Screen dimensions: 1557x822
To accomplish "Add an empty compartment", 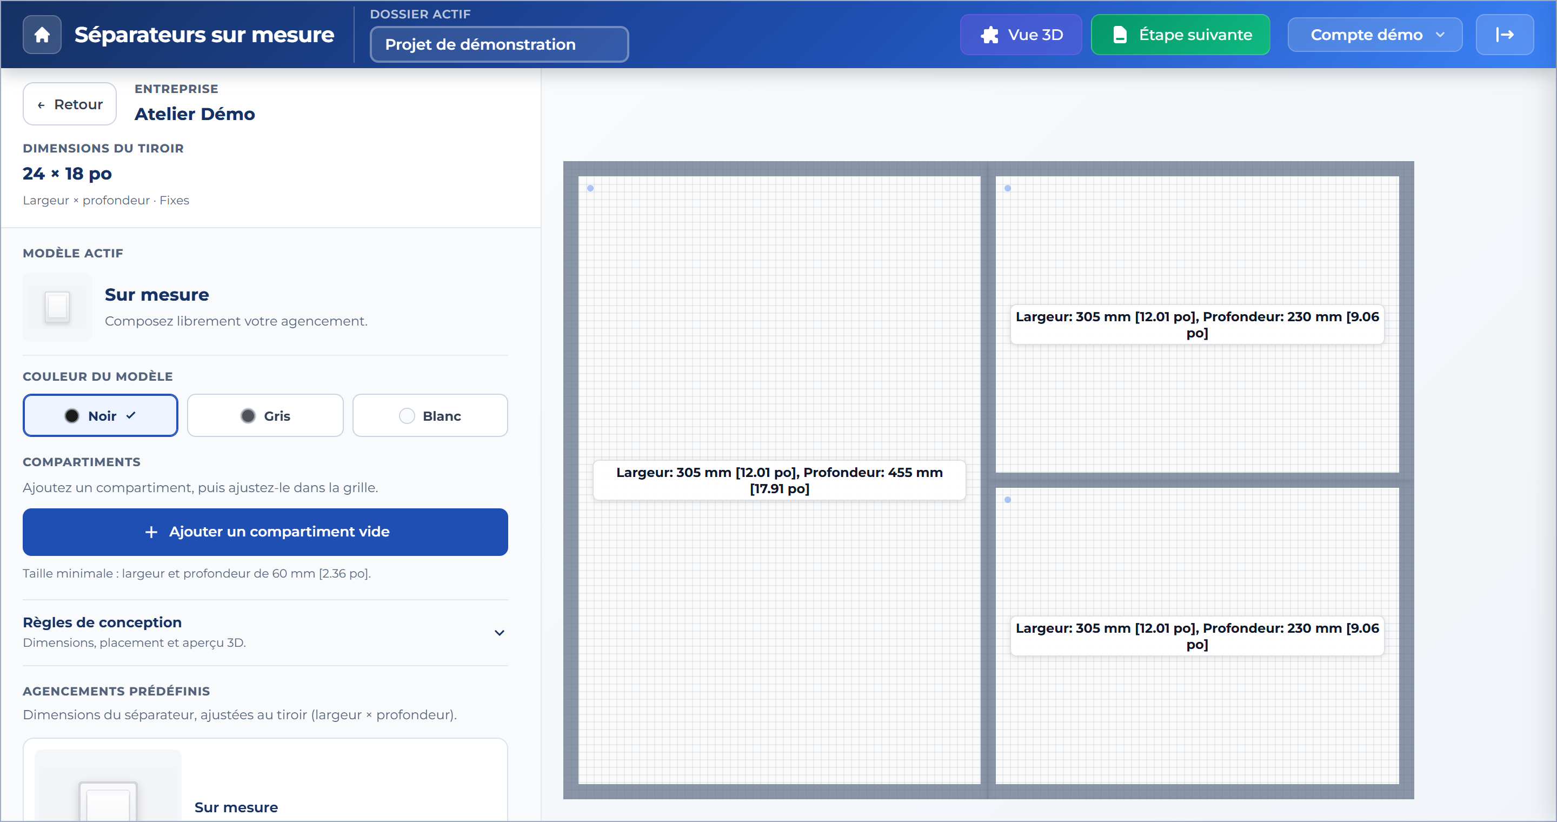I will [x=265, y=531].
